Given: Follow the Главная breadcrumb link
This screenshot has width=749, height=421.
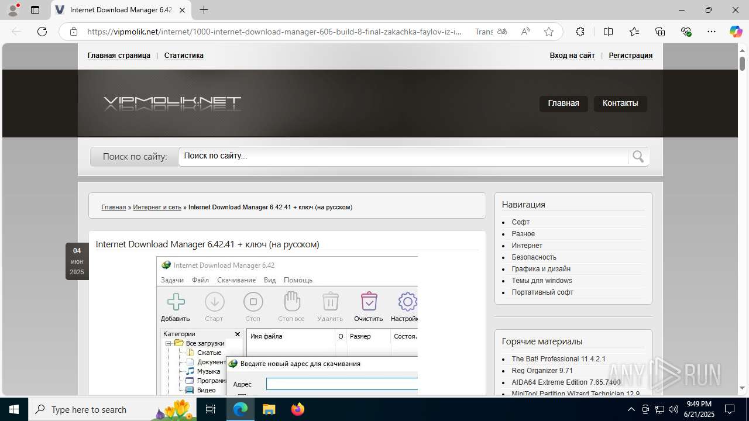Looking at the screenshot, I should (114, 207).
